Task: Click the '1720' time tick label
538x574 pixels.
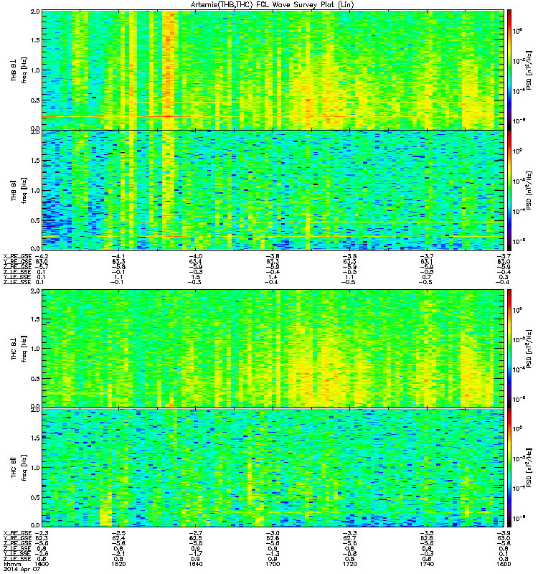Action: pyautogui.click(x=349, y=564)
